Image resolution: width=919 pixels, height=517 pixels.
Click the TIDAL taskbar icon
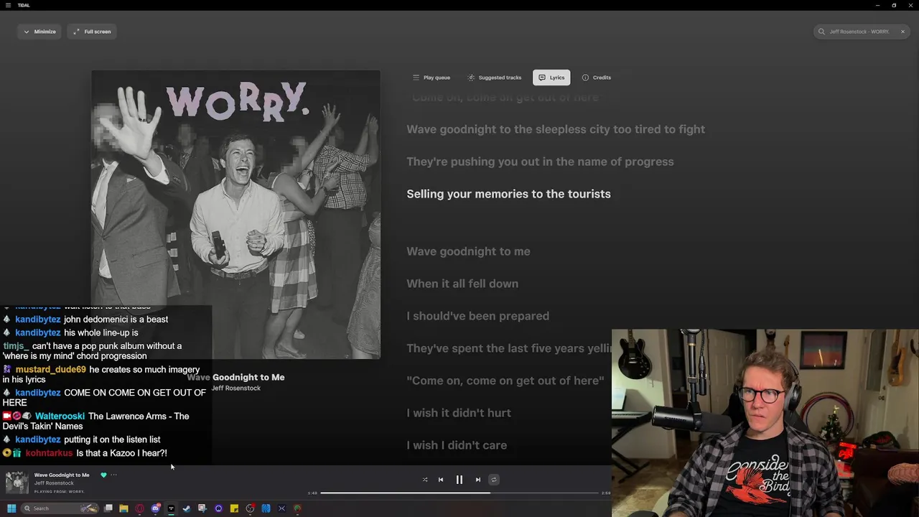[x=171, y=508]
